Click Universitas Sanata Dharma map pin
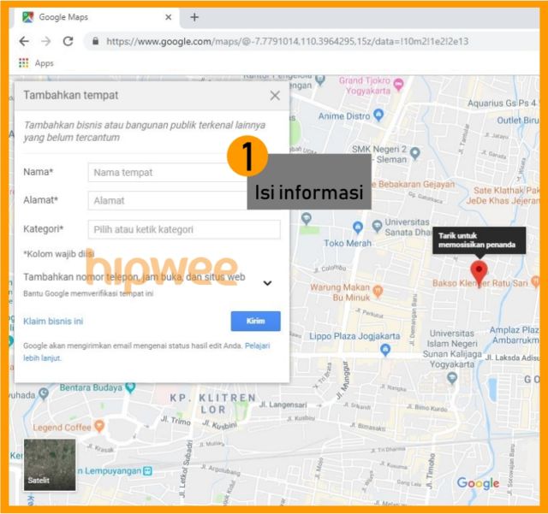 tap(377, 226)
